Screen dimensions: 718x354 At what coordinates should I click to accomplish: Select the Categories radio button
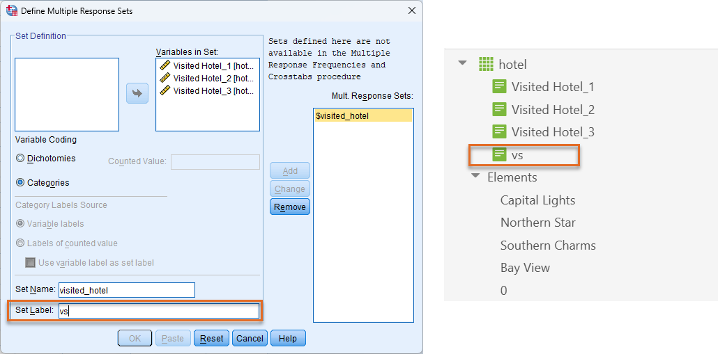(x=20, y=183)
